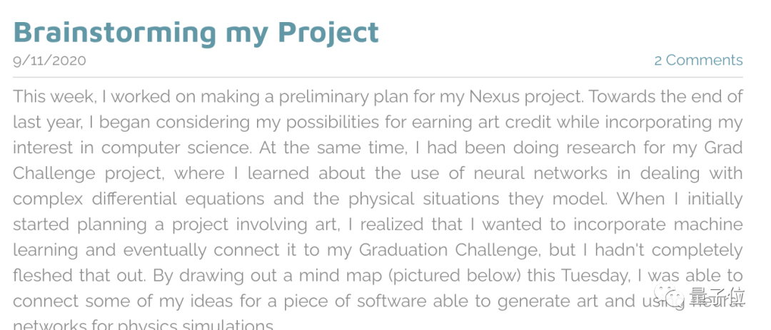Click the "量子位" watermark text
The image size is (771, 330).
coord(716,295)
